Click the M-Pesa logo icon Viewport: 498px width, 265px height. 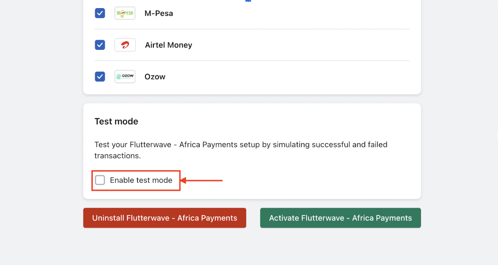[x=125, y=13]
